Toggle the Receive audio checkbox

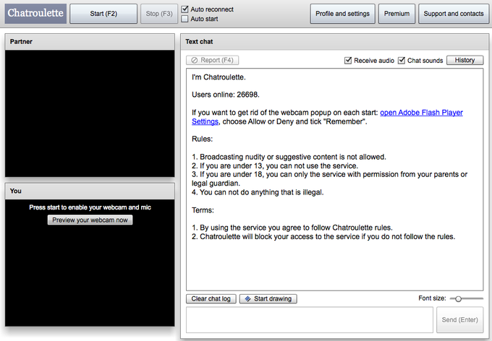(348, 60)
